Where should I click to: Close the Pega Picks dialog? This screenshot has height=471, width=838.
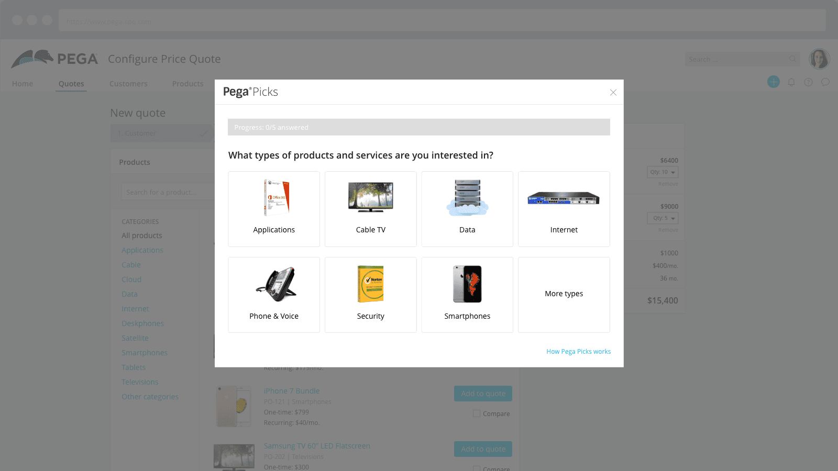(x=613, y=93)
